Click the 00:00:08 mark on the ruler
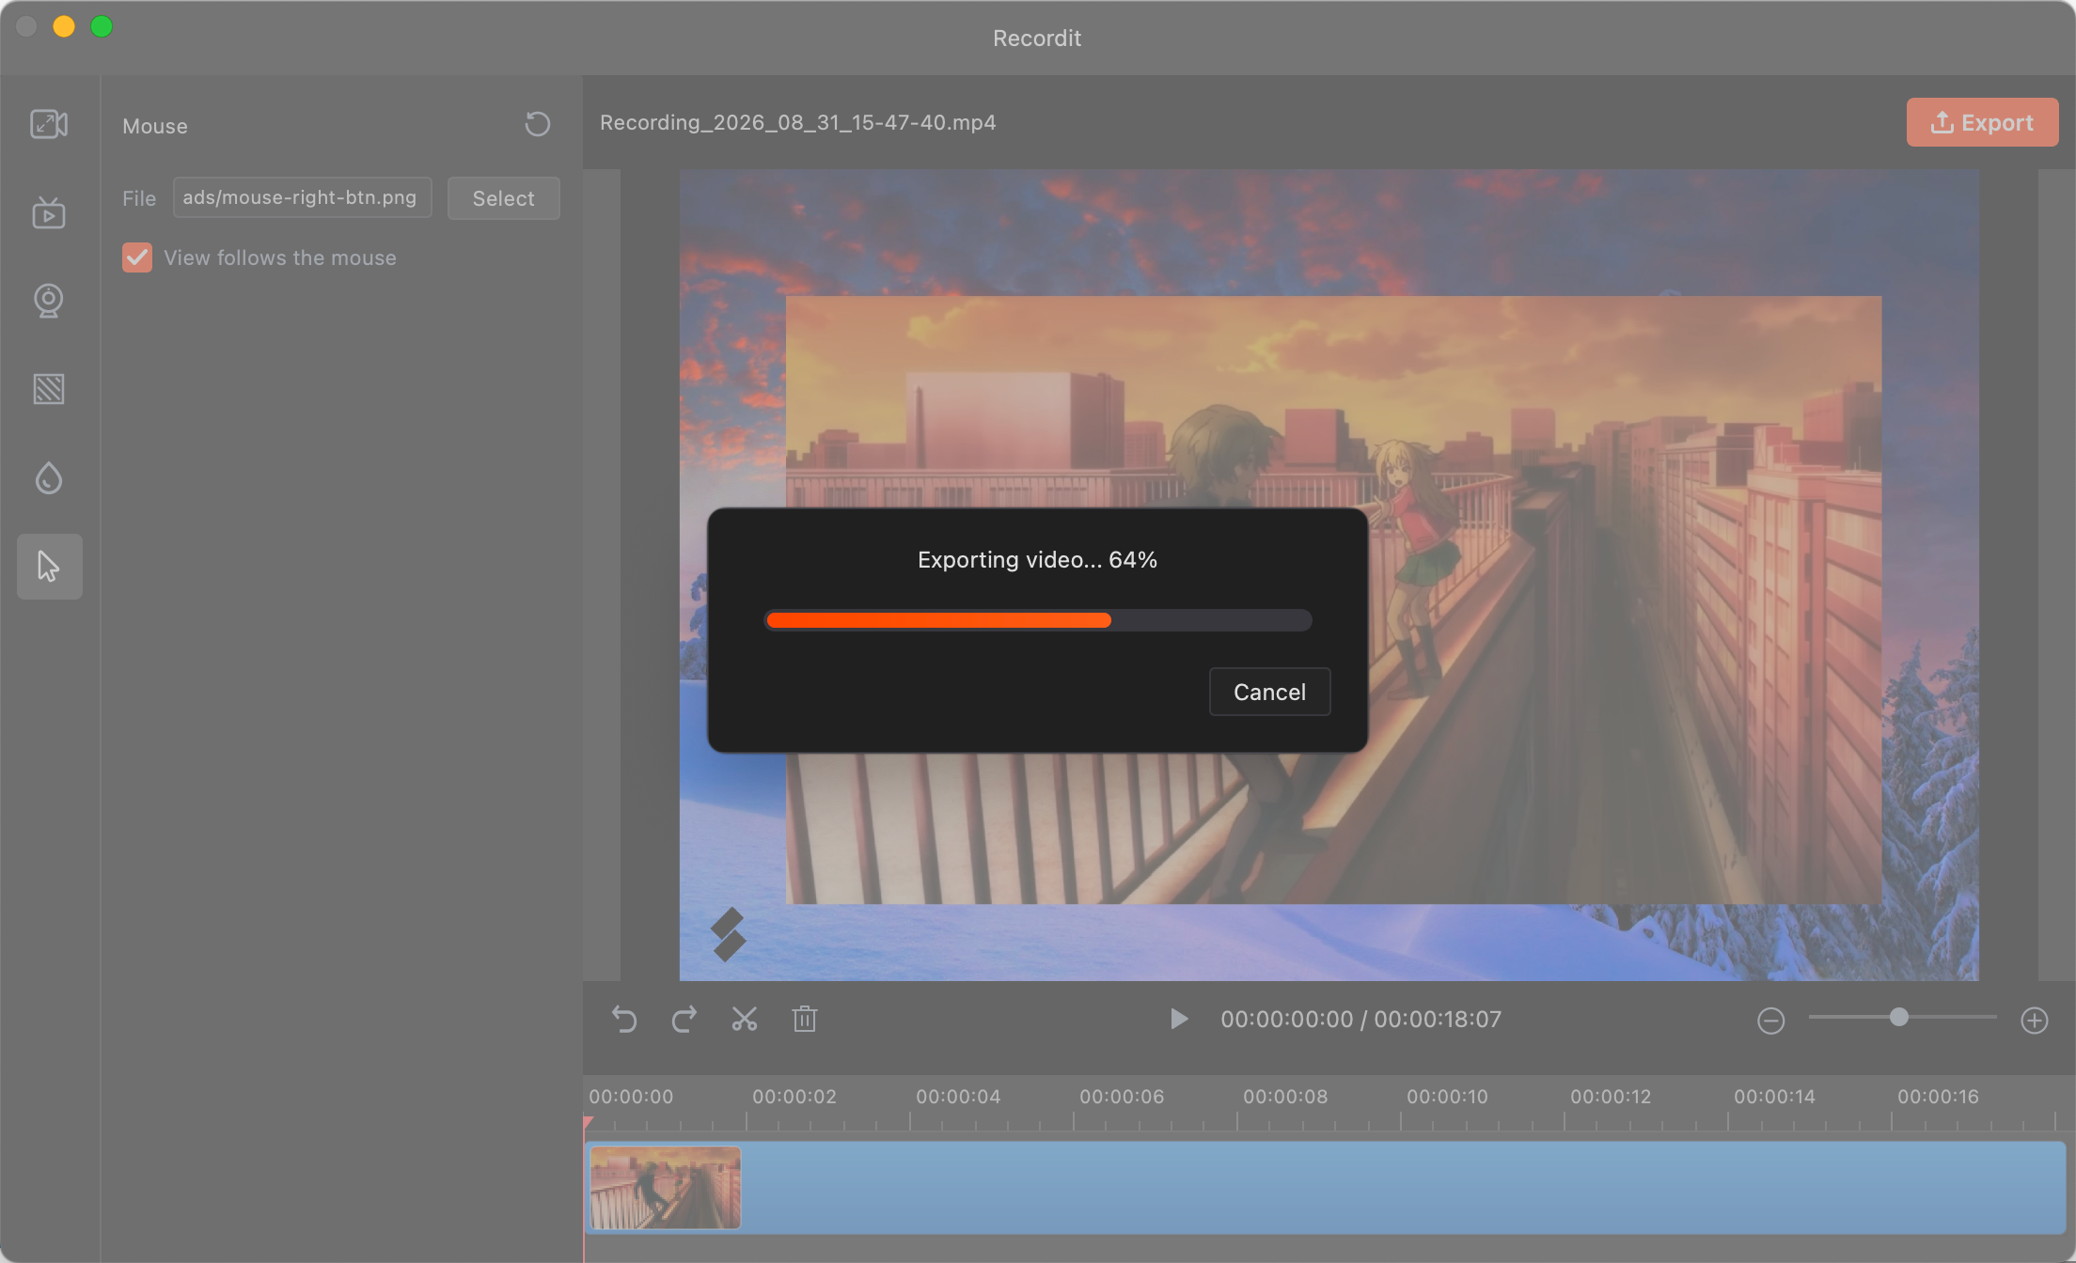Image resolution: width=2076 pixels, height=1263 pixels. coord(1285,1097)
